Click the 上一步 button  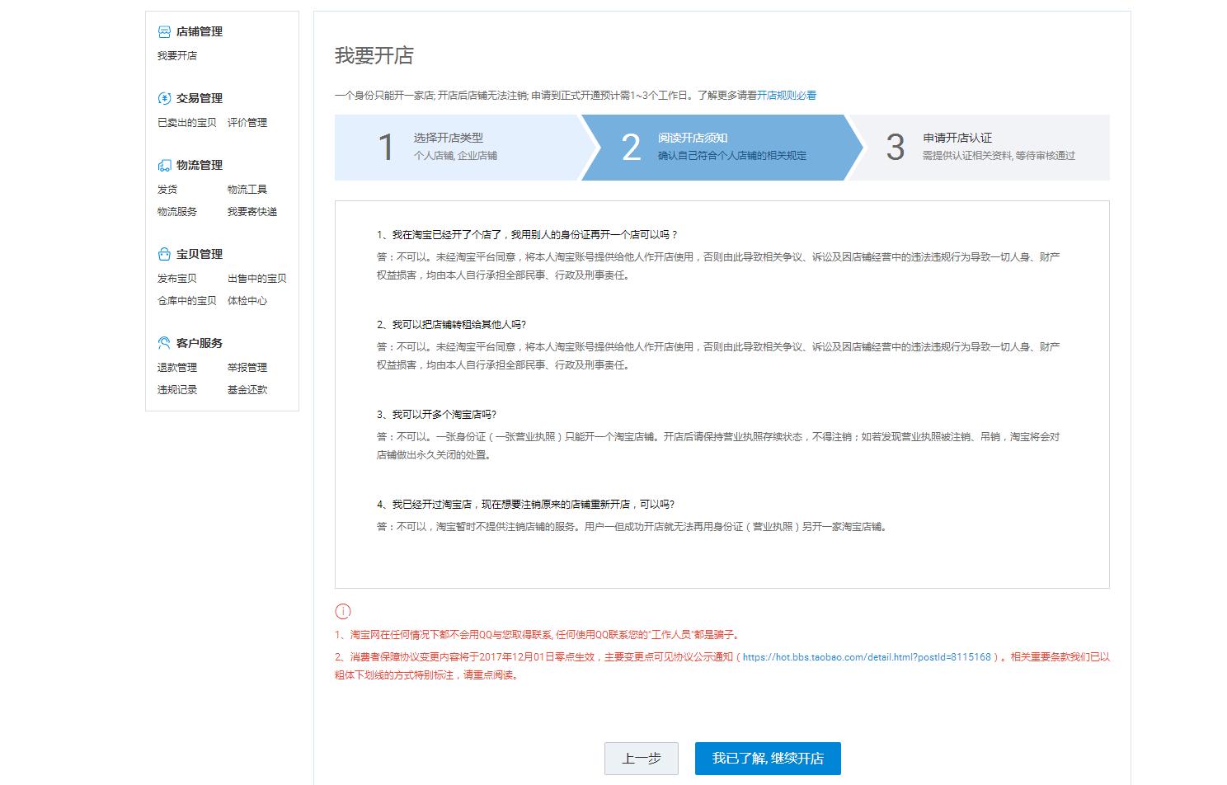(x=641, y=759)
